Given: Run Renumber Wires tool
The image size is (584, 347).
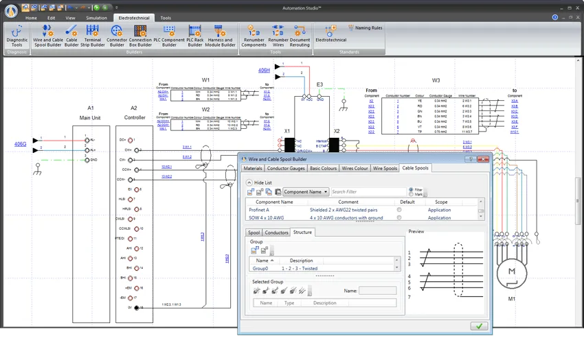Looking at the screenshot, I should pos(278,36).
